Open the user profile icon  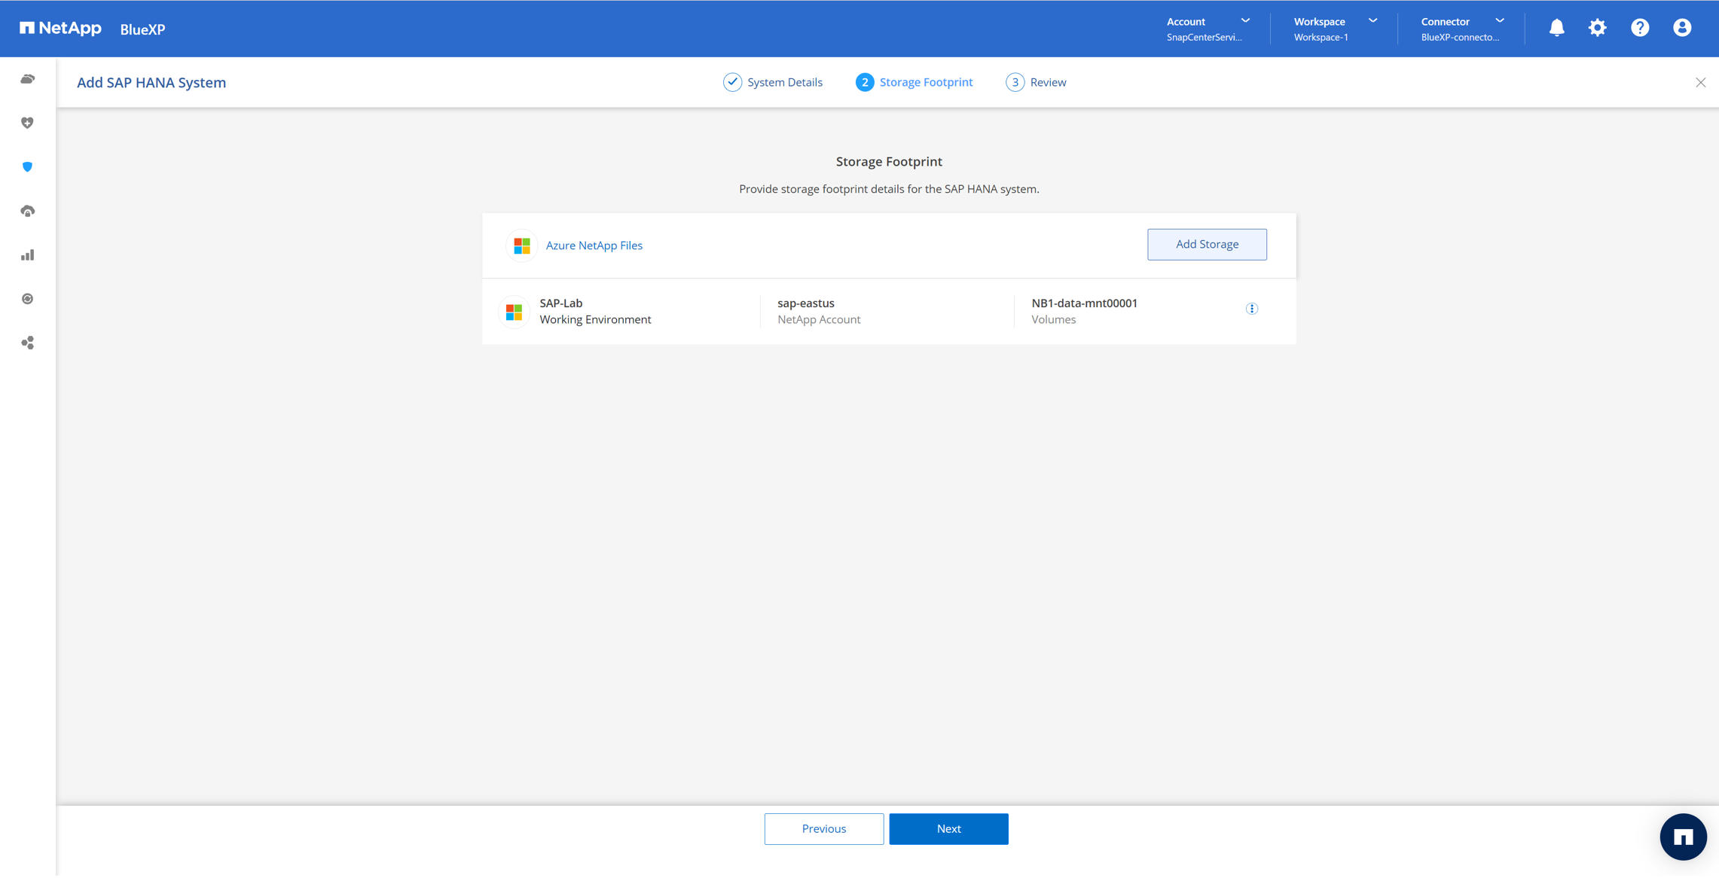coord(1681,29)
